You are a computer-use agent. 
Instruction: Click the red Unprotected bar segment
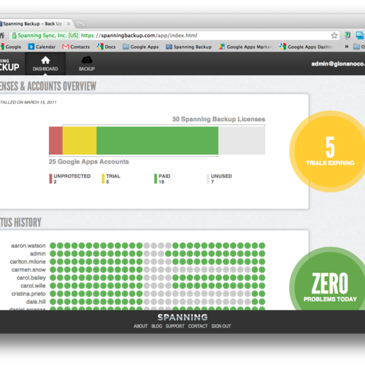55,140
